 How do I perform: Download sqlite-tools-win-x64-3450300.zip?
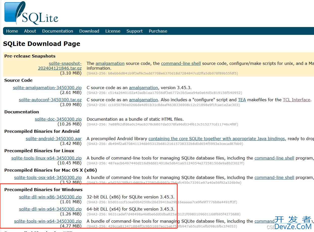(x=48, y=221)
